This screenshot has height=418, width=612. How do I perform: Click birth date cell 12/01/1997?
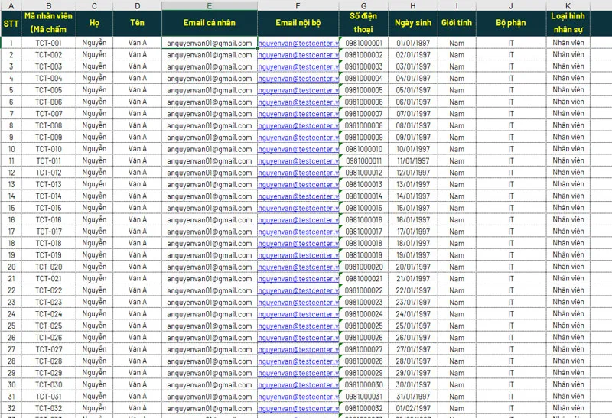413,173
